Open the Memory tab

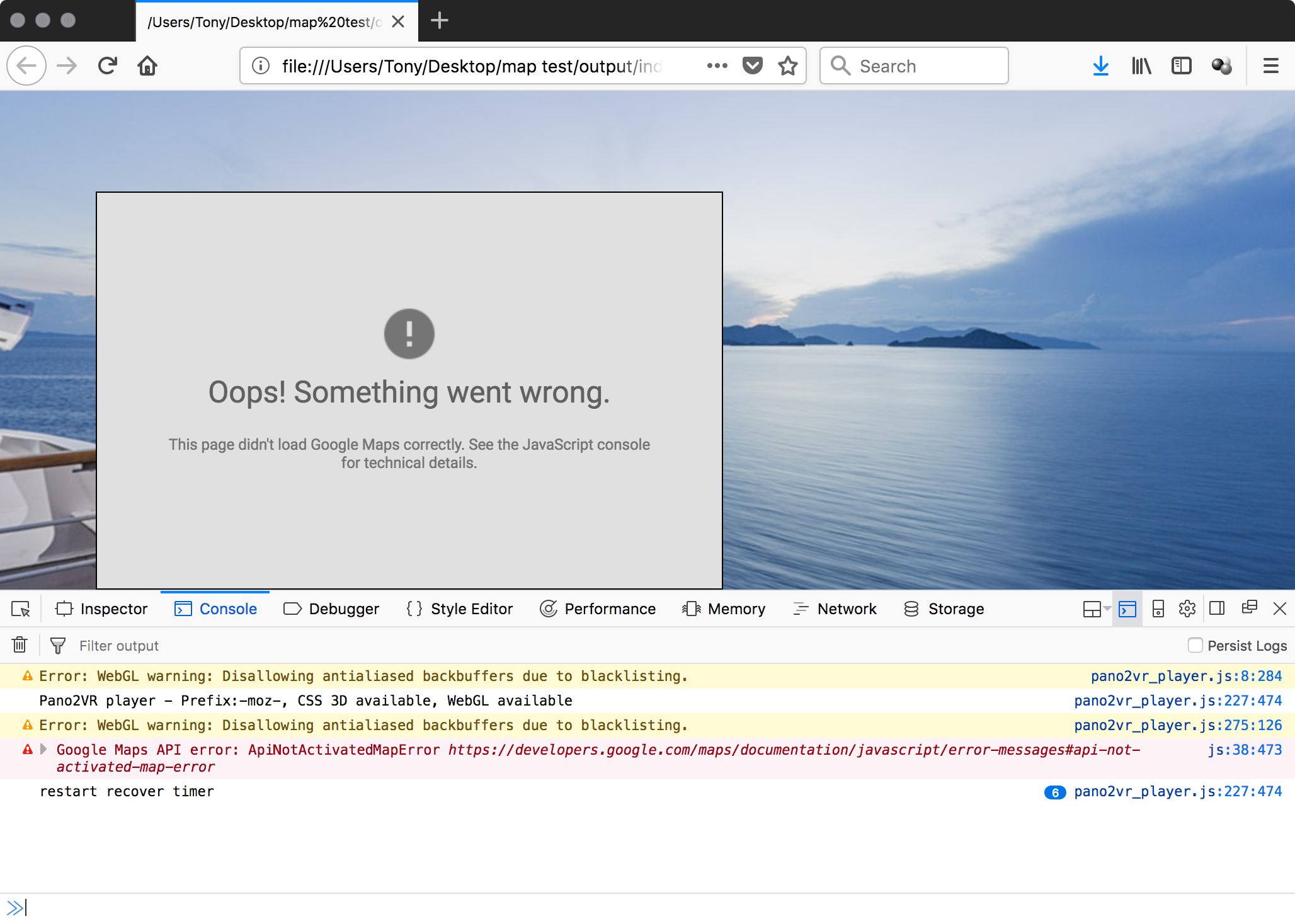click(x=724, y=609)
